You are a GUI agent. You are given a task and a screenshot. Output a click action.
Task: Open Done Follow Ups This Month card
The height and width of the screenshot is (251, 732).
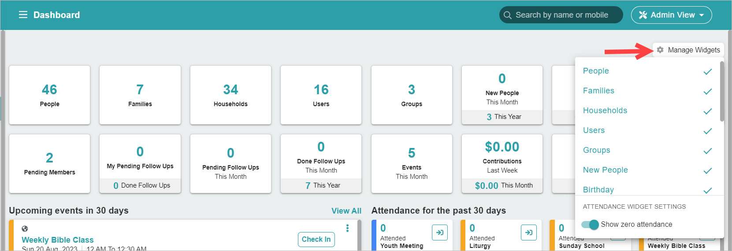pyautogui.click(x=321, y=164)
